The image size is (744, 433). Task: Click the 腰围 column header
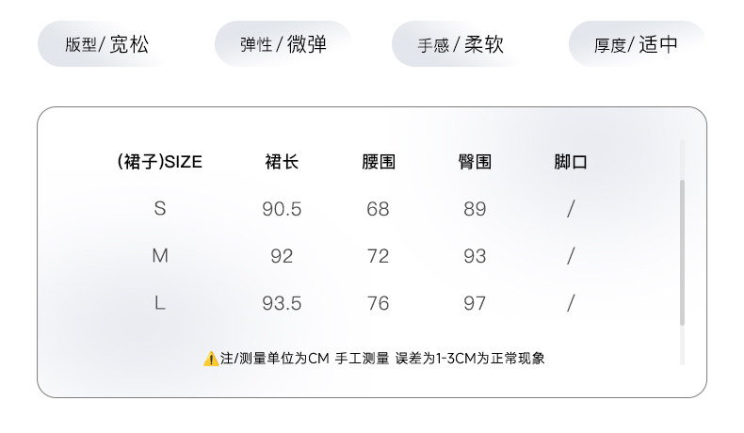(379, 162)
